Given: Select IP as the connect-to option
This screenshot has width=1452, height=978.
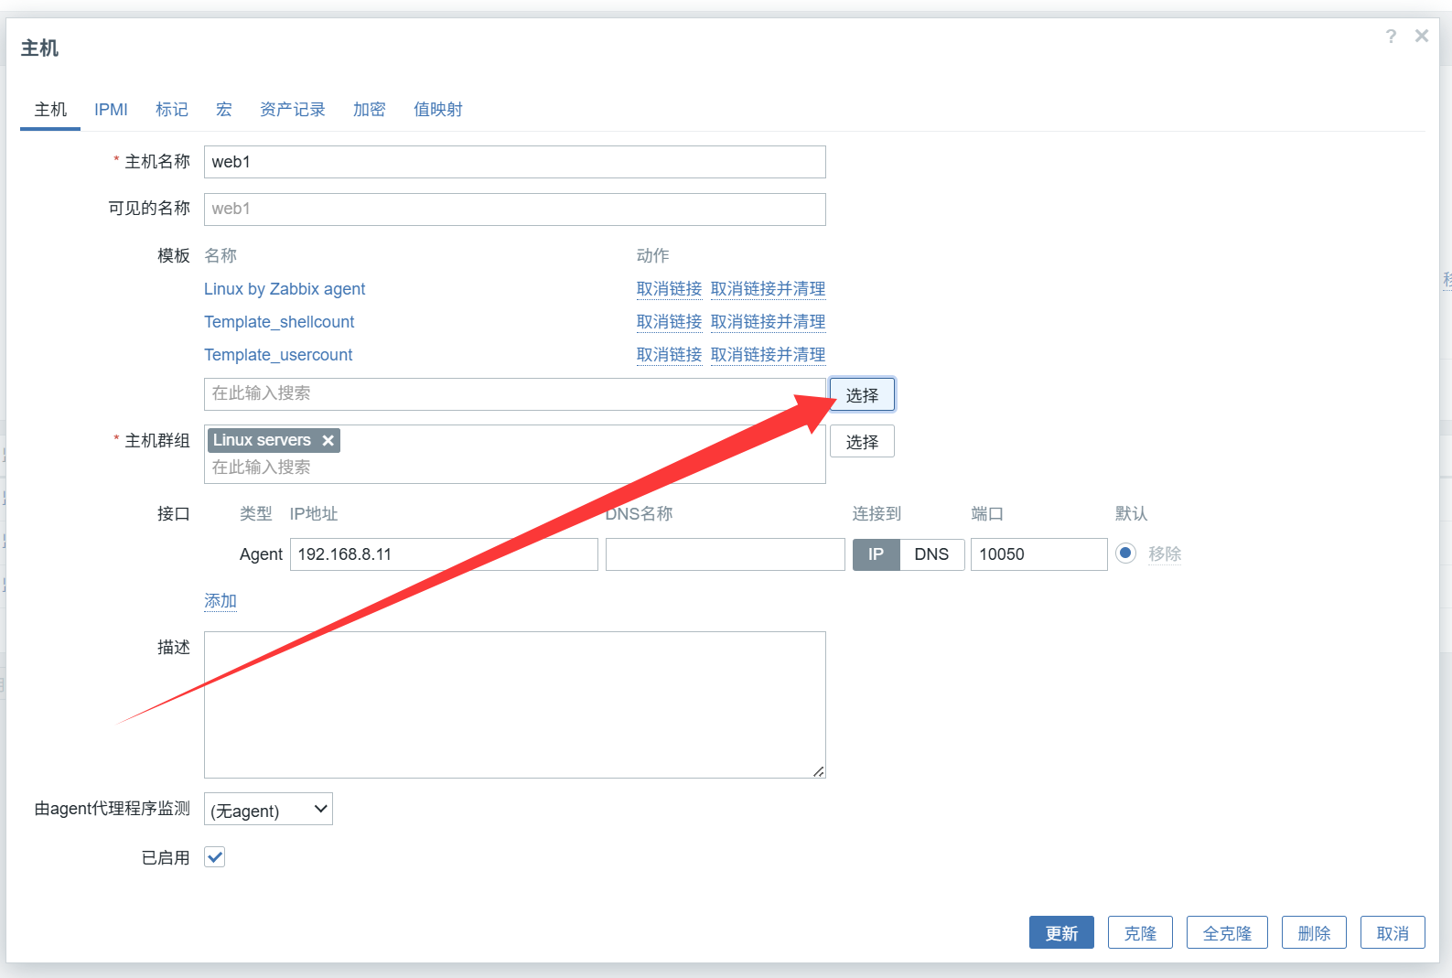Looking at the screenshot, I should pyautogui.click(x=877, y=554).
